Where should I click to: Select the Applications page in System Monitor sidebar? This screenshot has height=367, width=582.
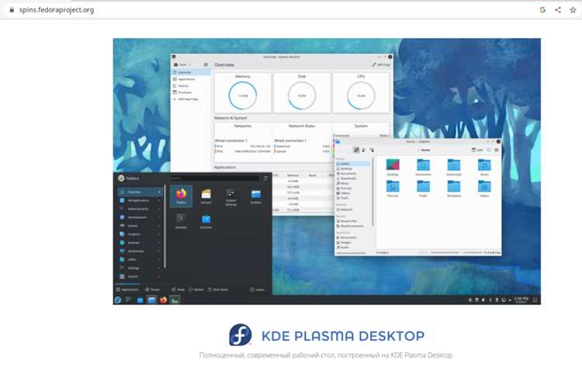coord(191,79)
